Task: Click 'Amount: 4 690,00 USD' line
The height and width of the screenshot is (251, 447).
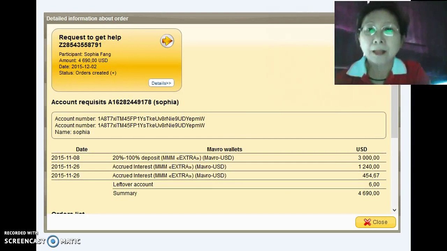Action: (83, 60)
